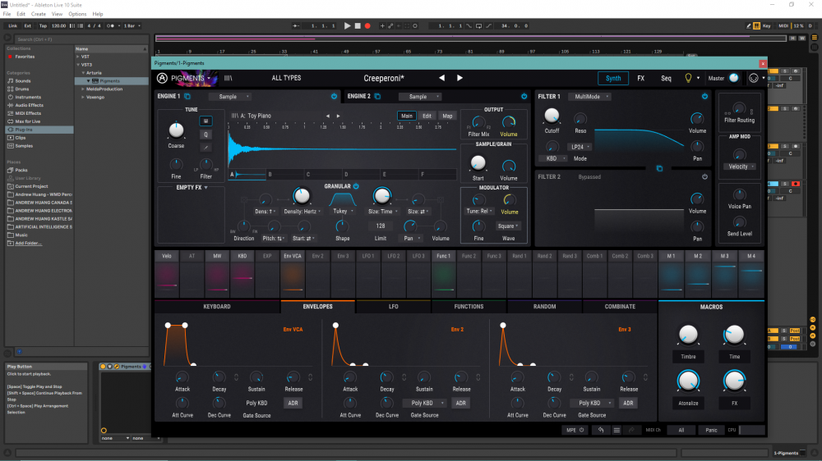The width and height of the screenshot is (822, 461).
Task: Click the Ableton Record button
Action: [367, 25]
